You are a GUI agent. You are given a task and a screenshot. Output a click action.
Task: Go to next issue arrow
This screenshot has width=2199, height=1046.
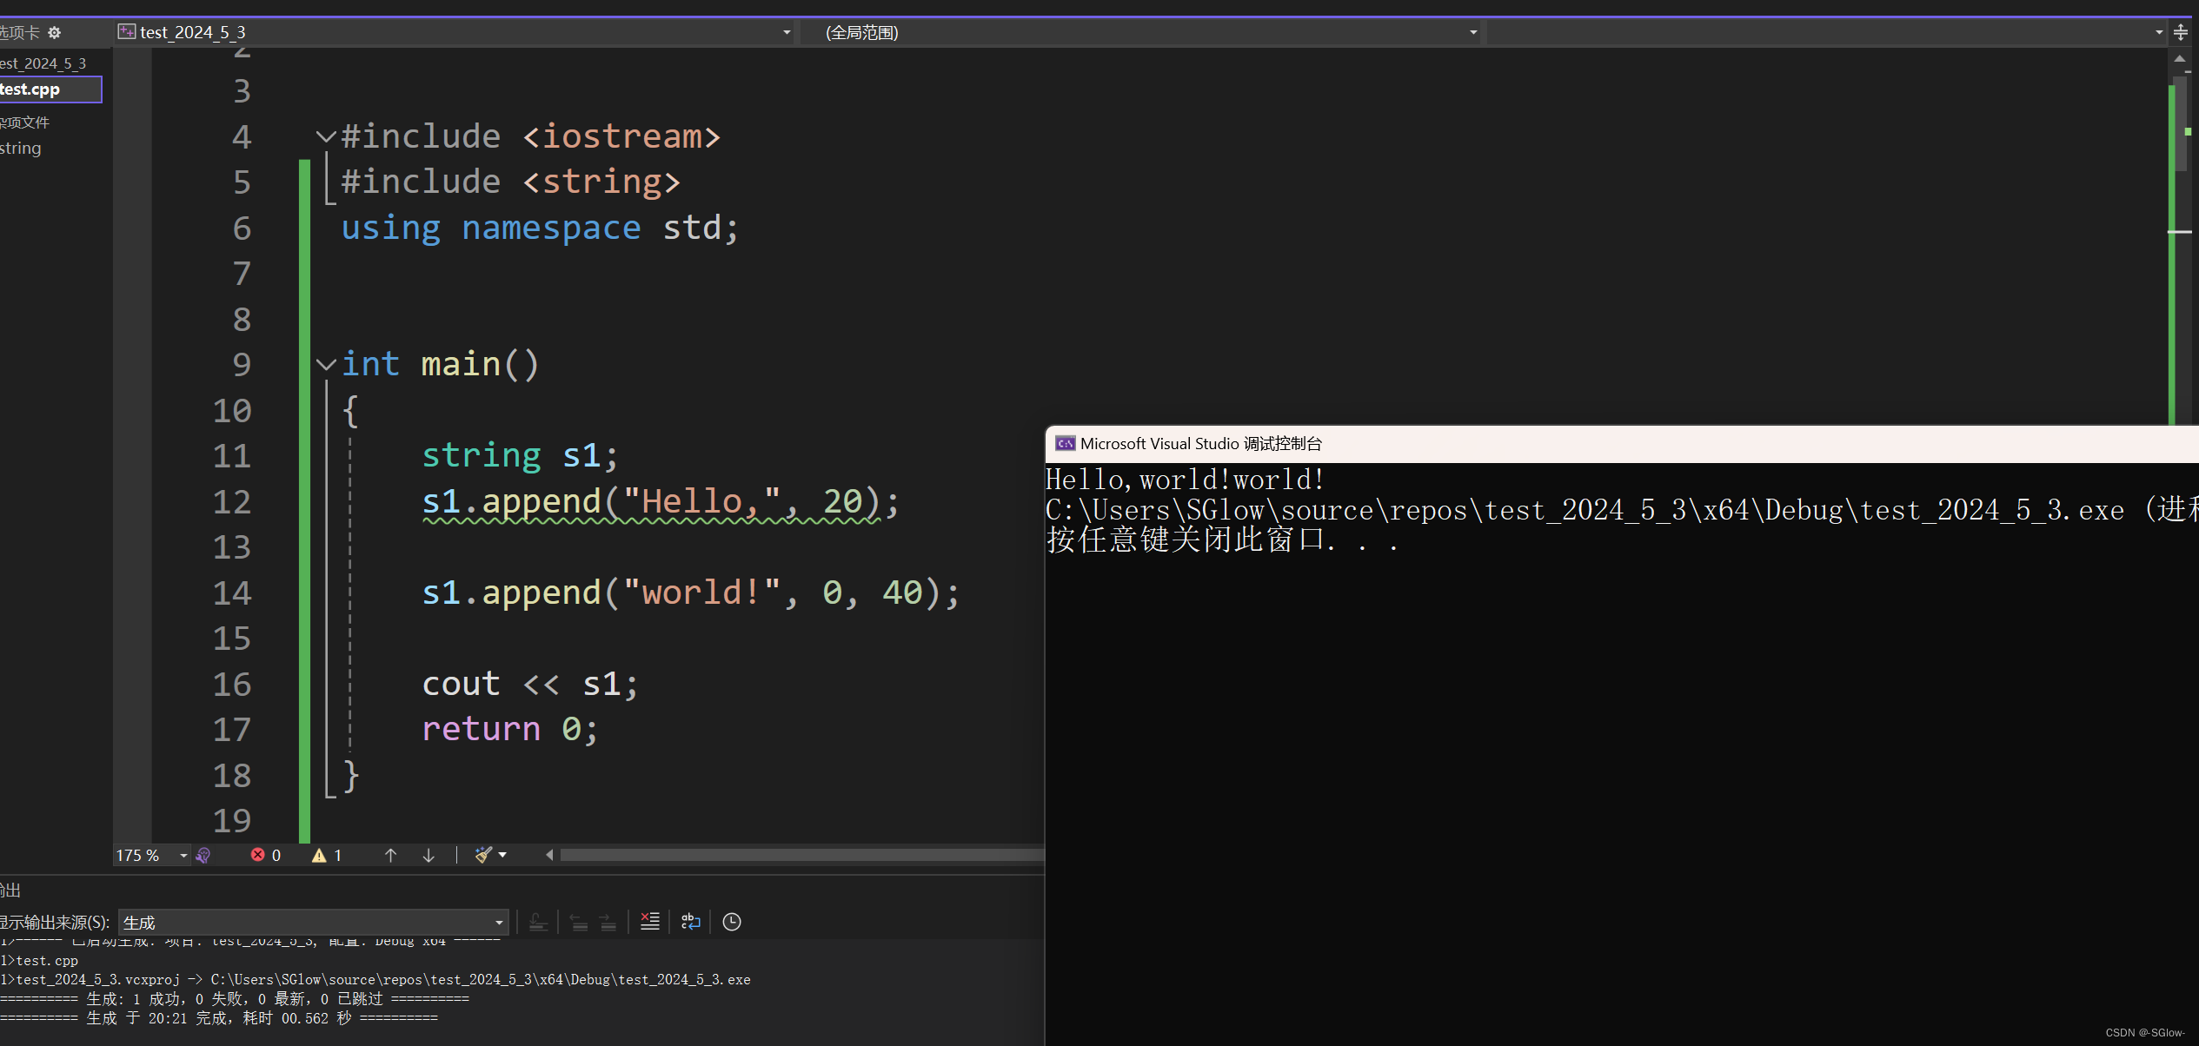pyautogui.click(x=429, y=855)
